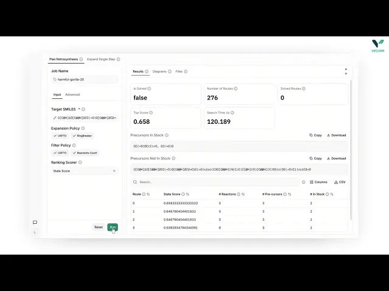Select the Input sub-tab
Viewport: 389px width, 291px height.
point(57,95)
